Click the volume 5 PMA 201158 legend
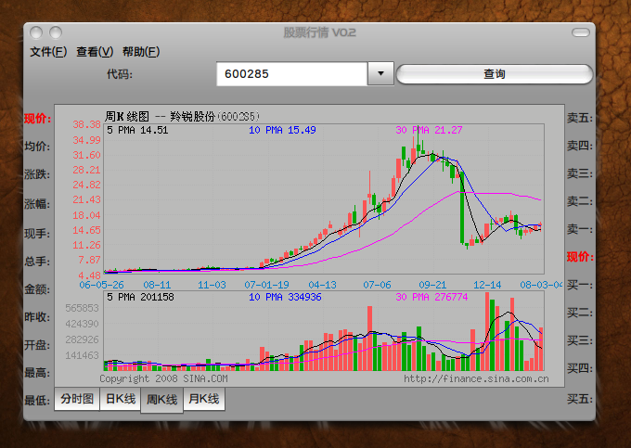This screenshot has width=631, height=448. [140, 297]
